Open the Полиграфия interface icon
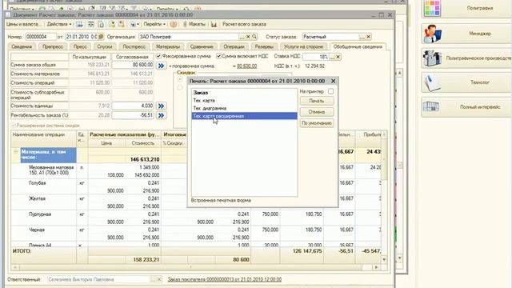 (x=432, y=8)
